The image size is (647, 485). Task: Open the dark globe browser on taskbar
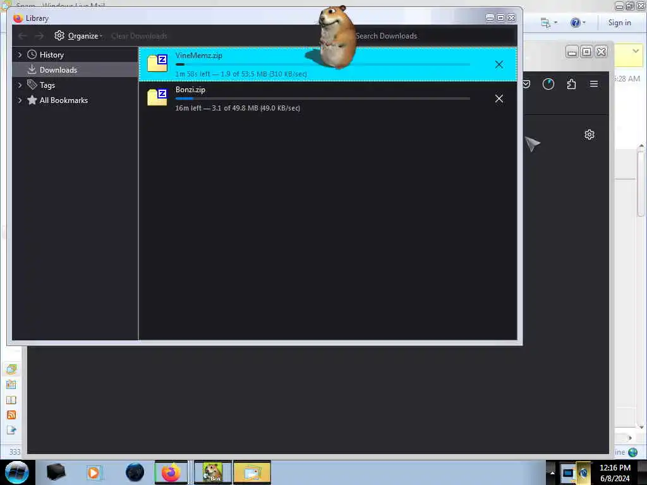pos(135,472)
